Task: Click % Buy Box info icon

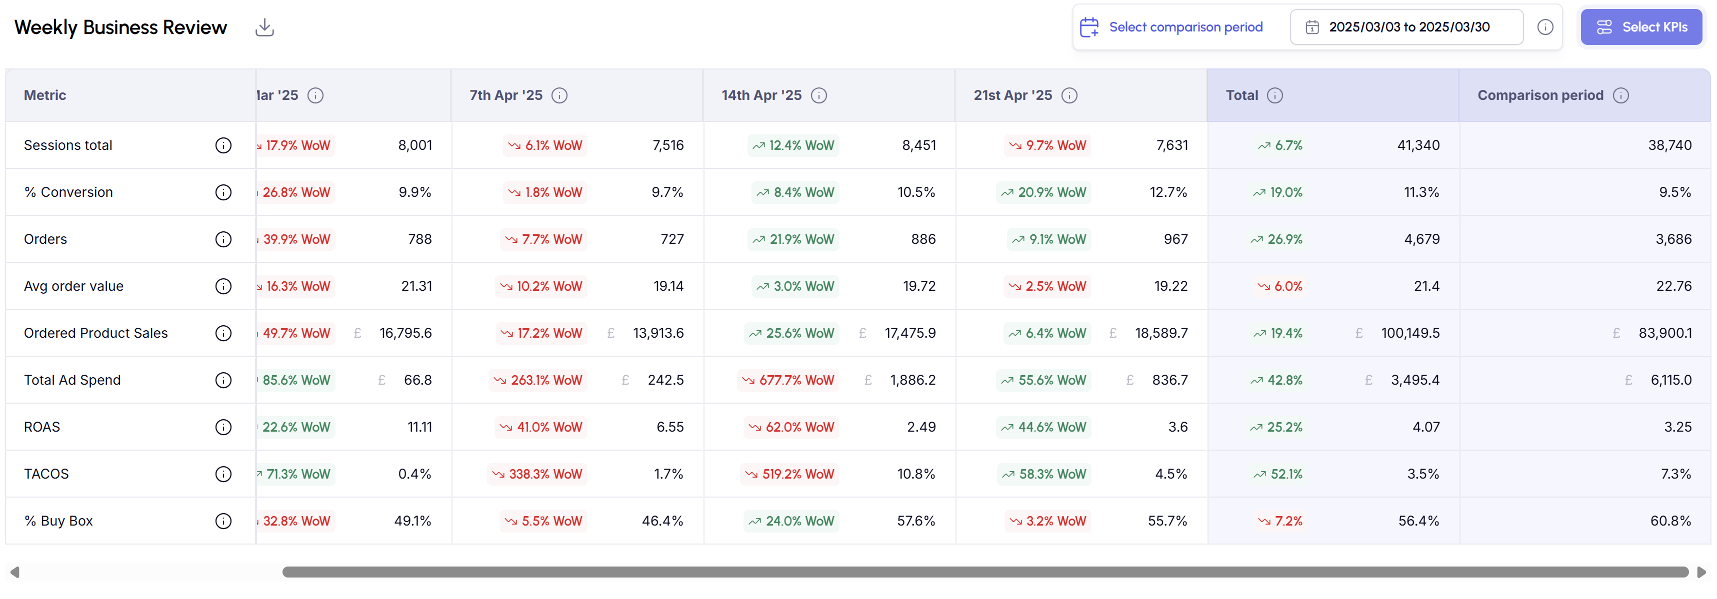Action: (x=223, y=521)
